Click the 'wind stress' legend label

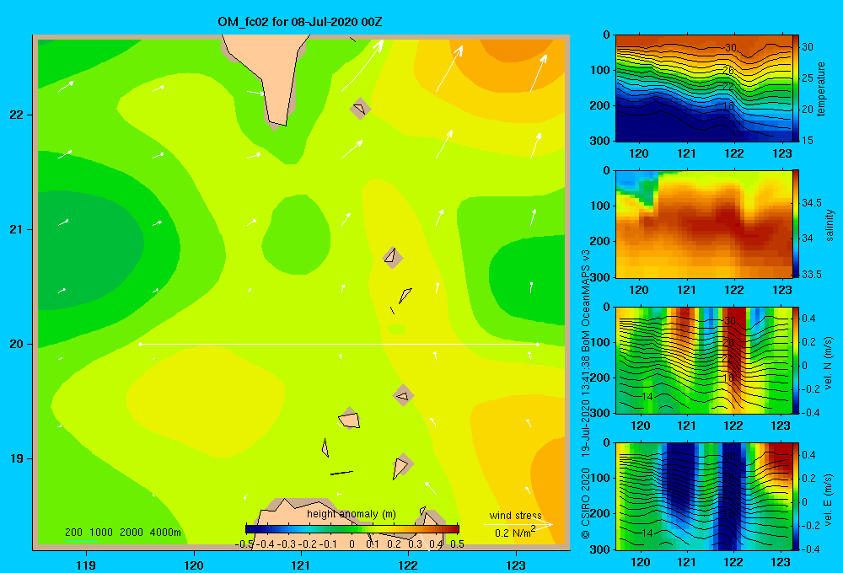tap(516, 516)
